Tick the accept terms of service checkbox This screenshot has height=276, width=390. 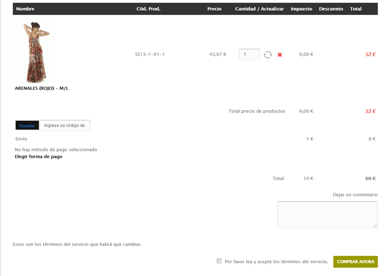click(219, 261)
